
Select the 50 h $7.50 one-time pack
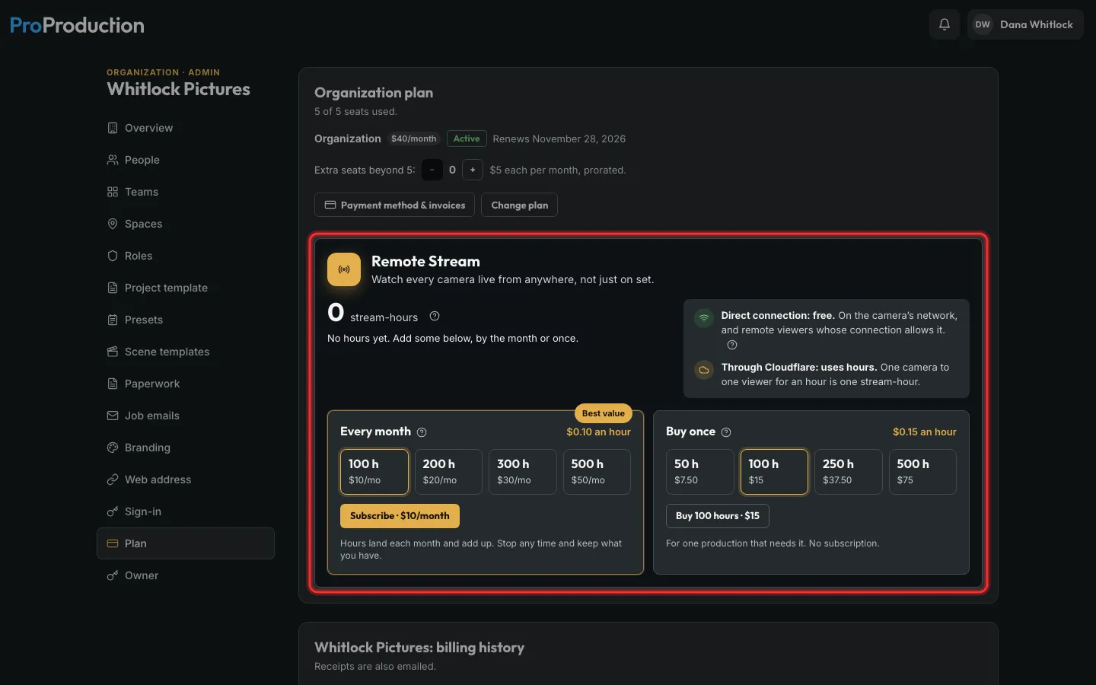coord(700,472)
